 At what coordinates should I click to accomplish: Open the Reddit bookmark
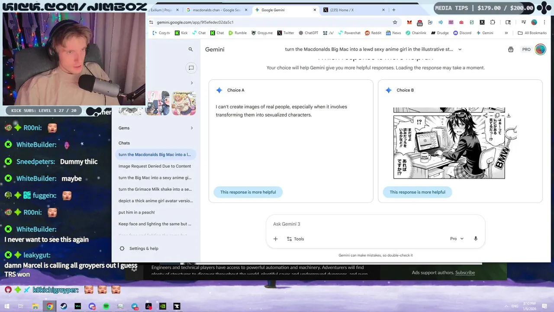[373, 33]
